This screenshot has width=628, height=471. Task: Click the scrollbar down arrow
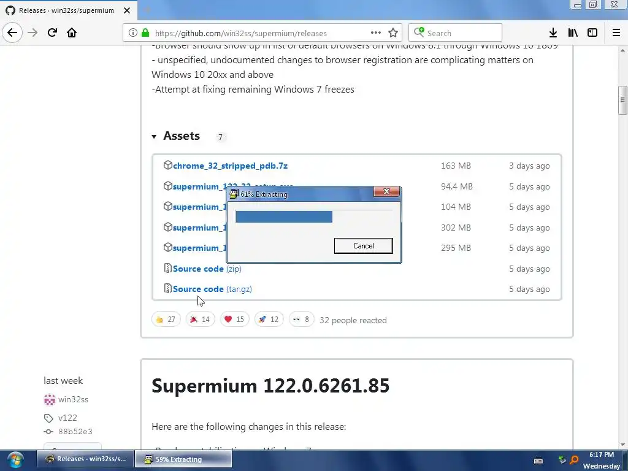622,445
